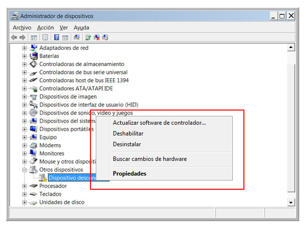
Task: Select Dispositivos de interfaz de usuario (HID) label
Action: coord(89,105)
